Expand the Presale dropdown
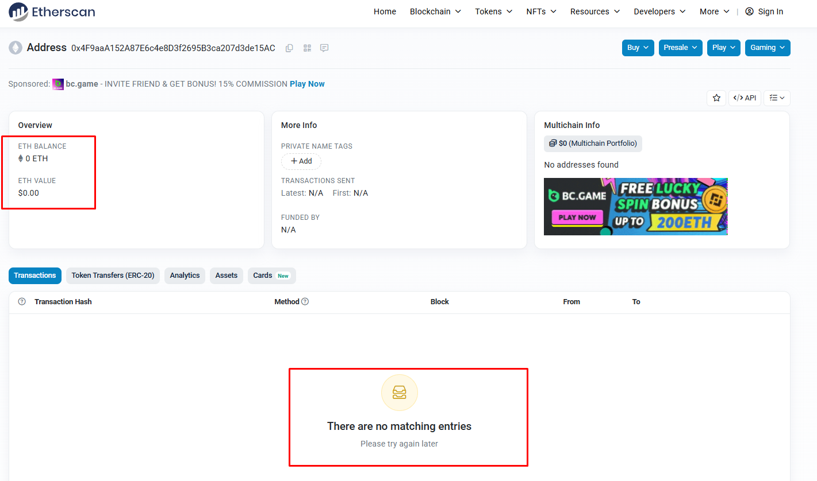The height and width of the screenshot is (481, 817). [x=680, y=48]
